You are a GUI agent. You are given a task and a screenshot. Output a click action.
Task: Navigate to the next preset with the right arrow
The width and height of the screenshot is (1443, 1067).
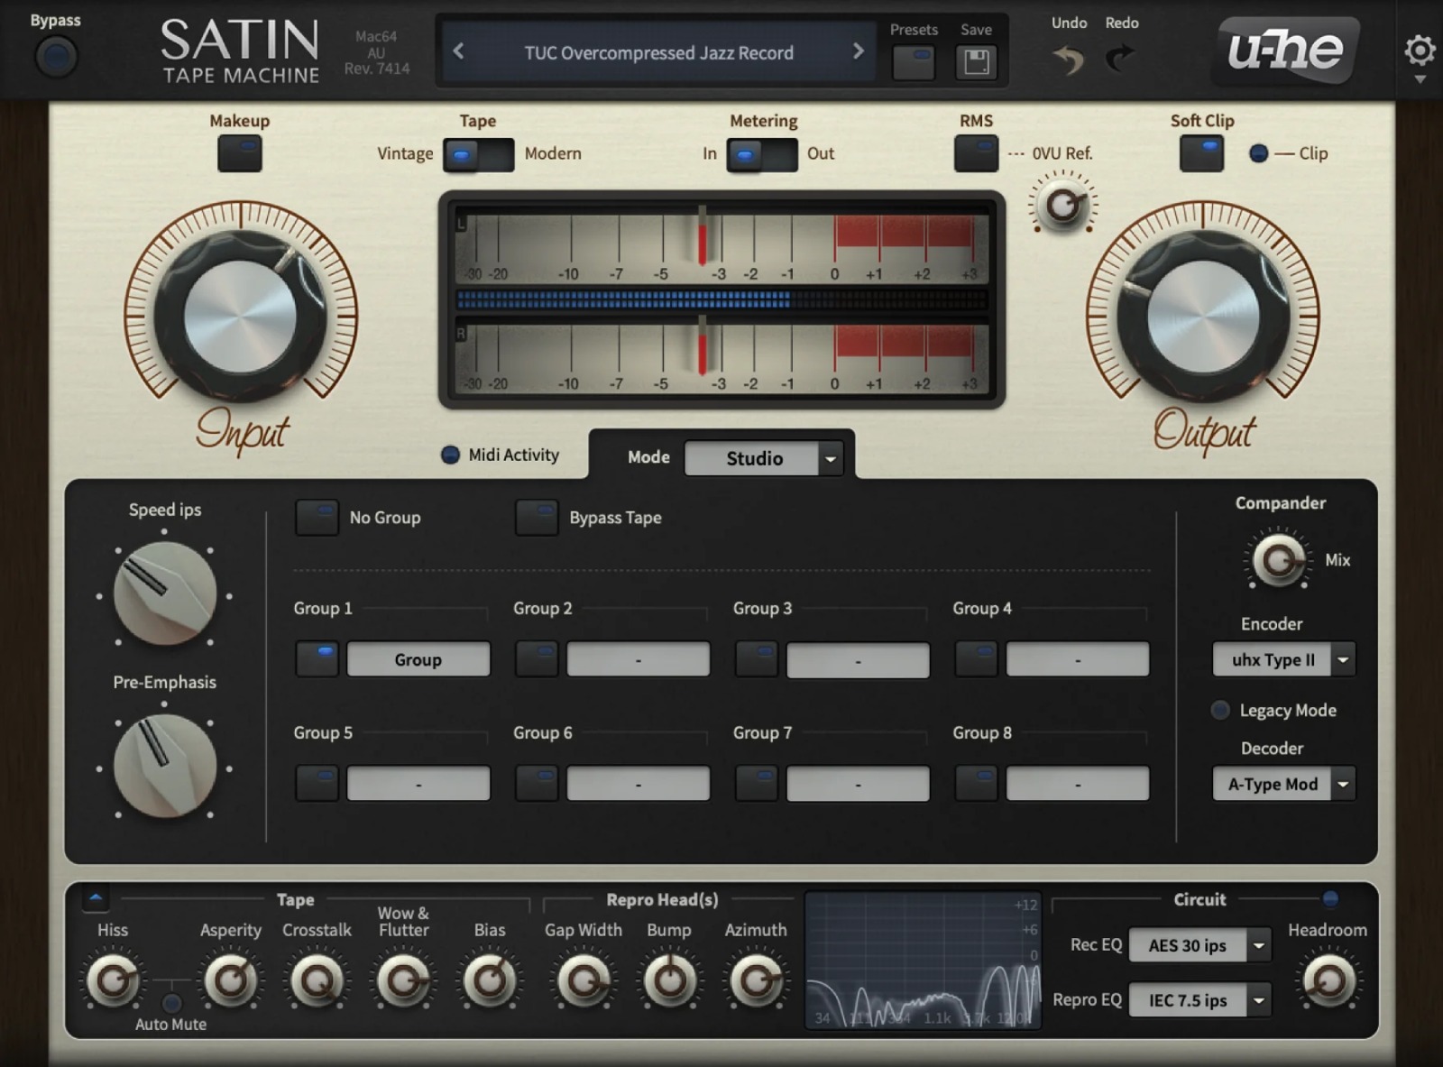(859, 52)
